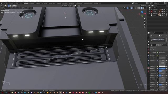The width and height of the screenshot is (168, 94).
Task: Open the Render menu
Action: 11,3
